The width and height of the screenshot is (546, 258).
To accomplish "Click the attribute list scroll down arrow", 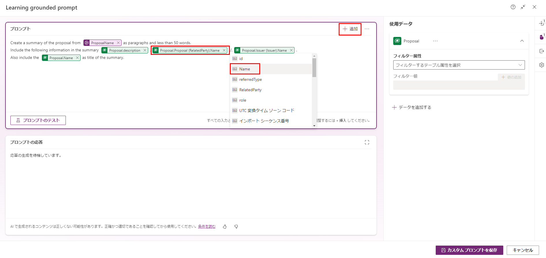I will point(314,126).
